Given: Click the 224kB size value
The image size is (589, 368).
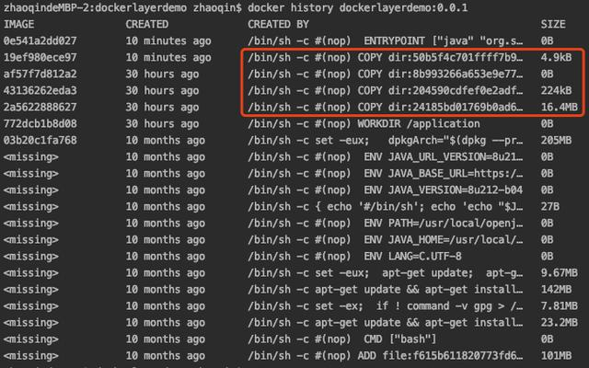Looking at the screenshot, I should [556, 90].
